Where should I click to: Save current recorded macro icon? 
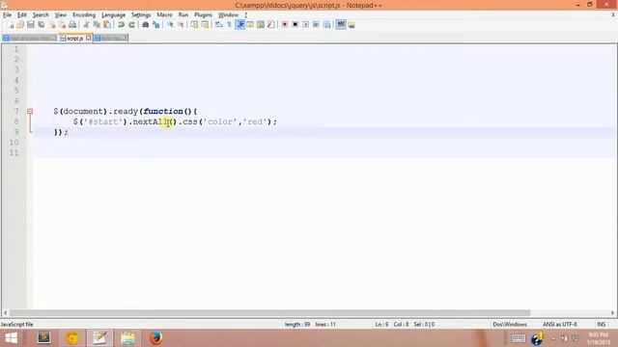pyautogui.click(x=326, y=25)
